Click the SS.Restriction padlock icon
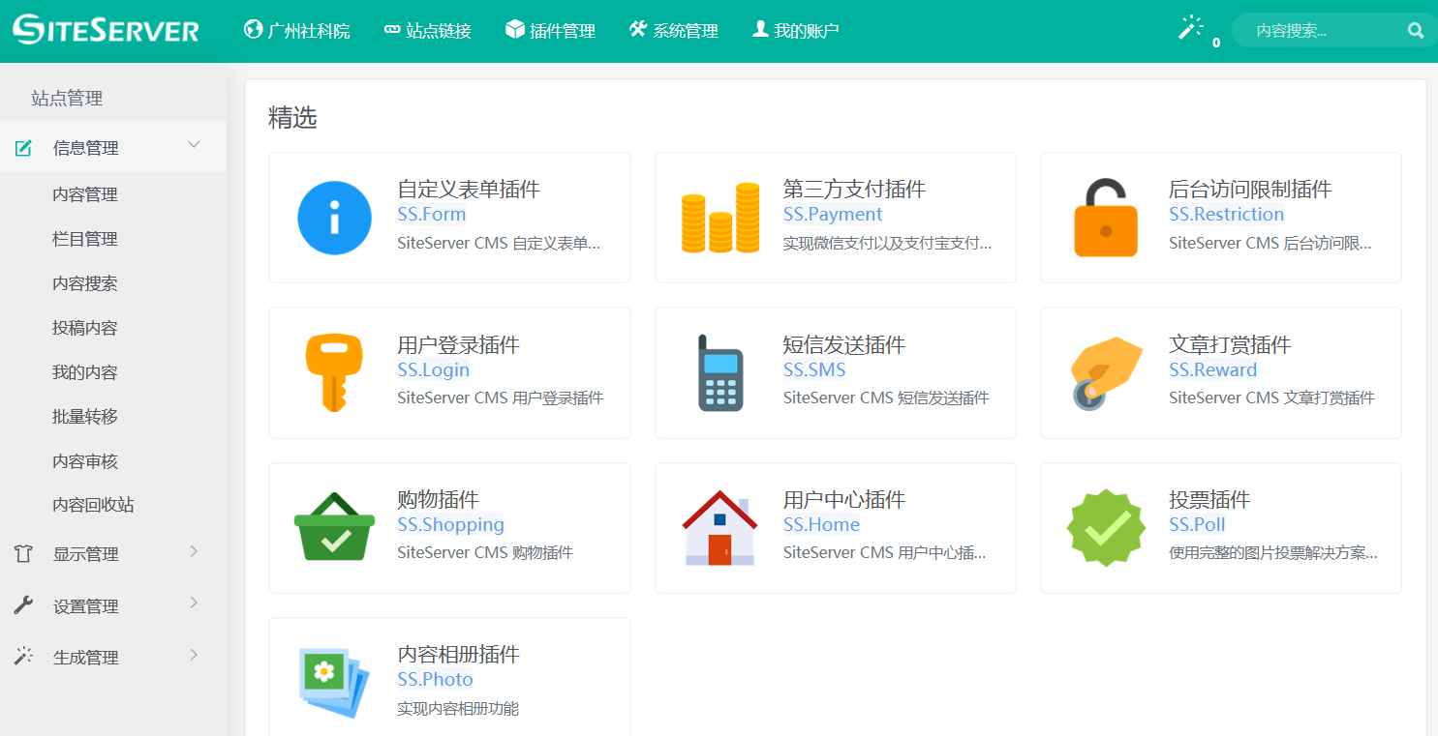Viewport: 1438px width, 736px height. pos(1106,218)
